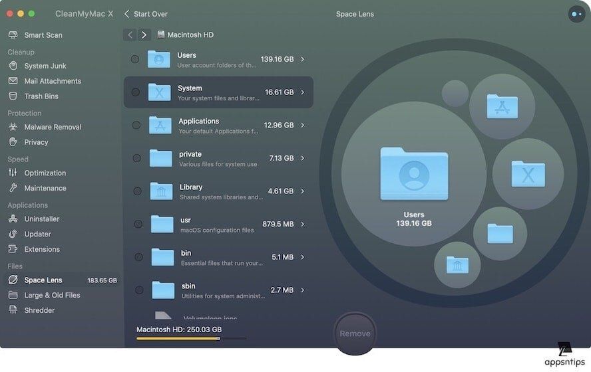Screen dimensions: 591x372
Task: Open the private row chevron
Action: pos(303,158)
